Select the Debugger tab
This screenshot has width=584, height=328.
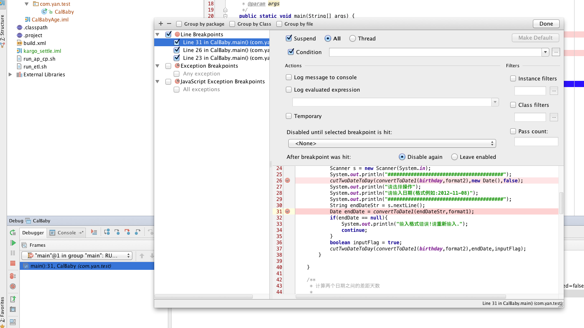(33, 233)
